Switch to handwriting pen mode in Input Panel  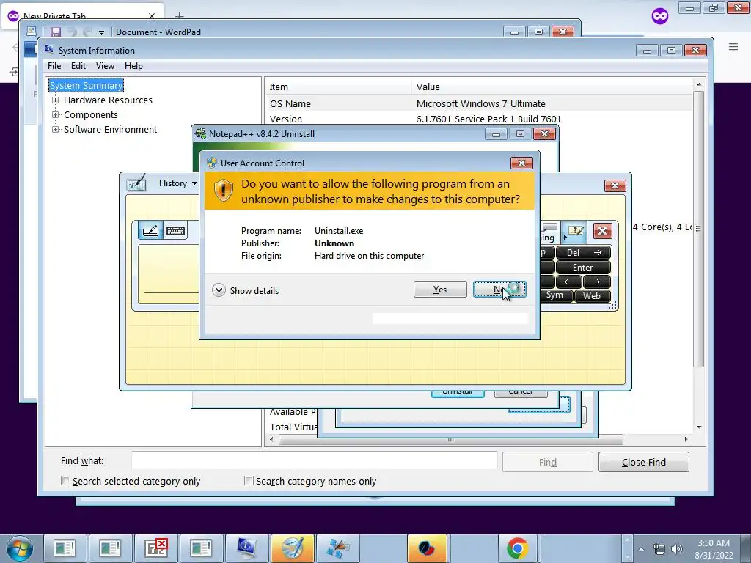150,231
